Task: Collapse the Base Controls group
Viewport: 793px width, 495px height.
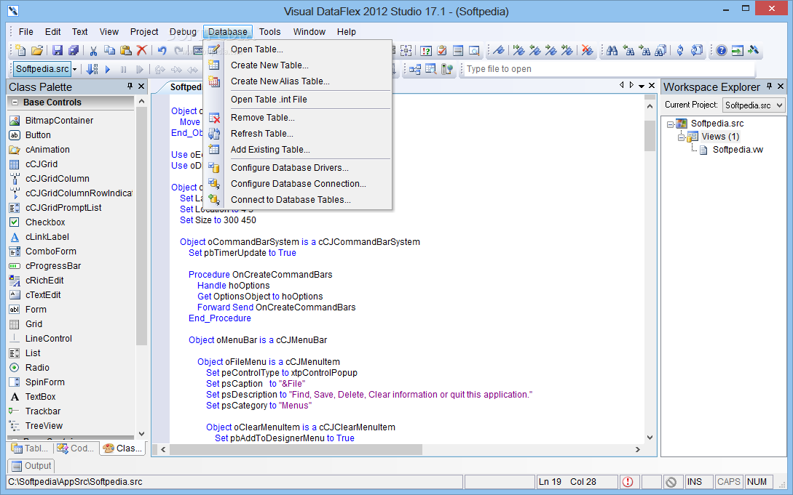Action: coord(15,102)
